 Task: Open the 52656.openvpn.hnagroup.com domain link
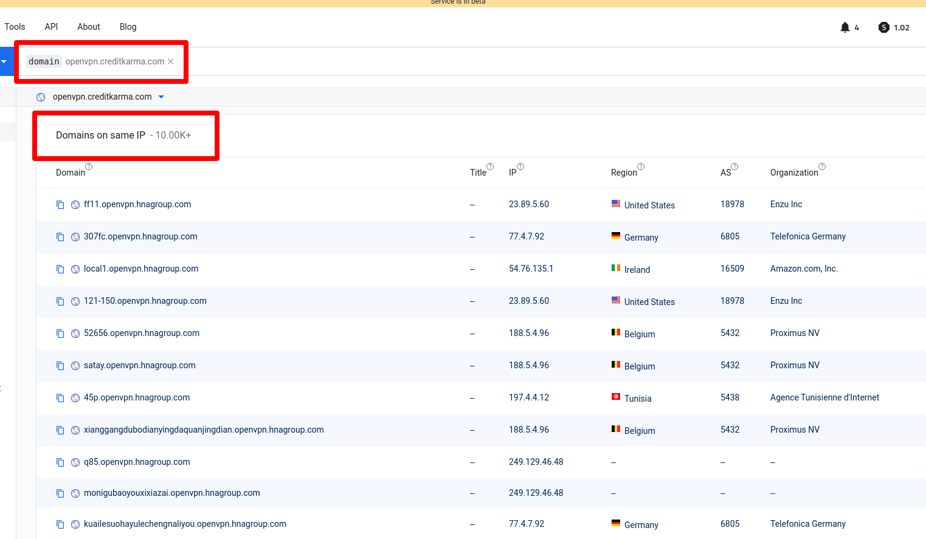(142, 333)
